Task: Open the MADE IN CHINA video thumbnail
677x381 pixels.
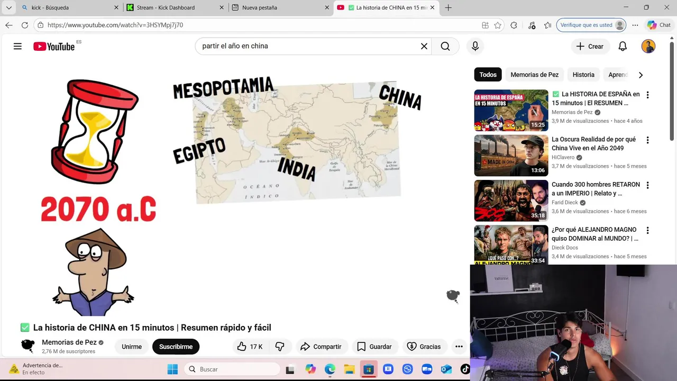Action: click(x=511, y=156)
